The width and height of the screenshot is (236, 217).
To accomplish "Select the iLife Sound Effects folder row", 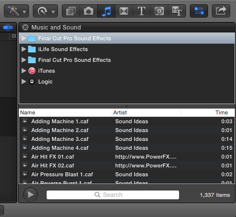I will pos(127,49).
